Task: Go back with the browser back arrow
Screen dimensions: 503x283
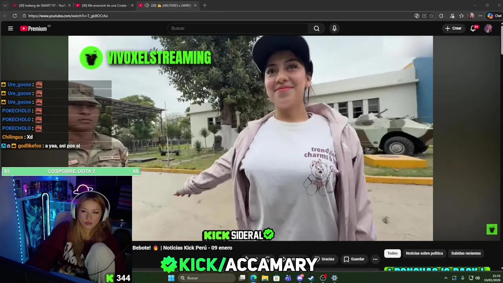Action: click(x=5, y=16)
